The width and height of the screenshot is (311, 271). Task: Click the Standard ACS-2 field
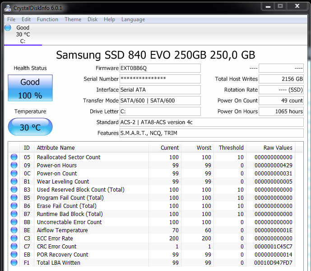(211, 122)
